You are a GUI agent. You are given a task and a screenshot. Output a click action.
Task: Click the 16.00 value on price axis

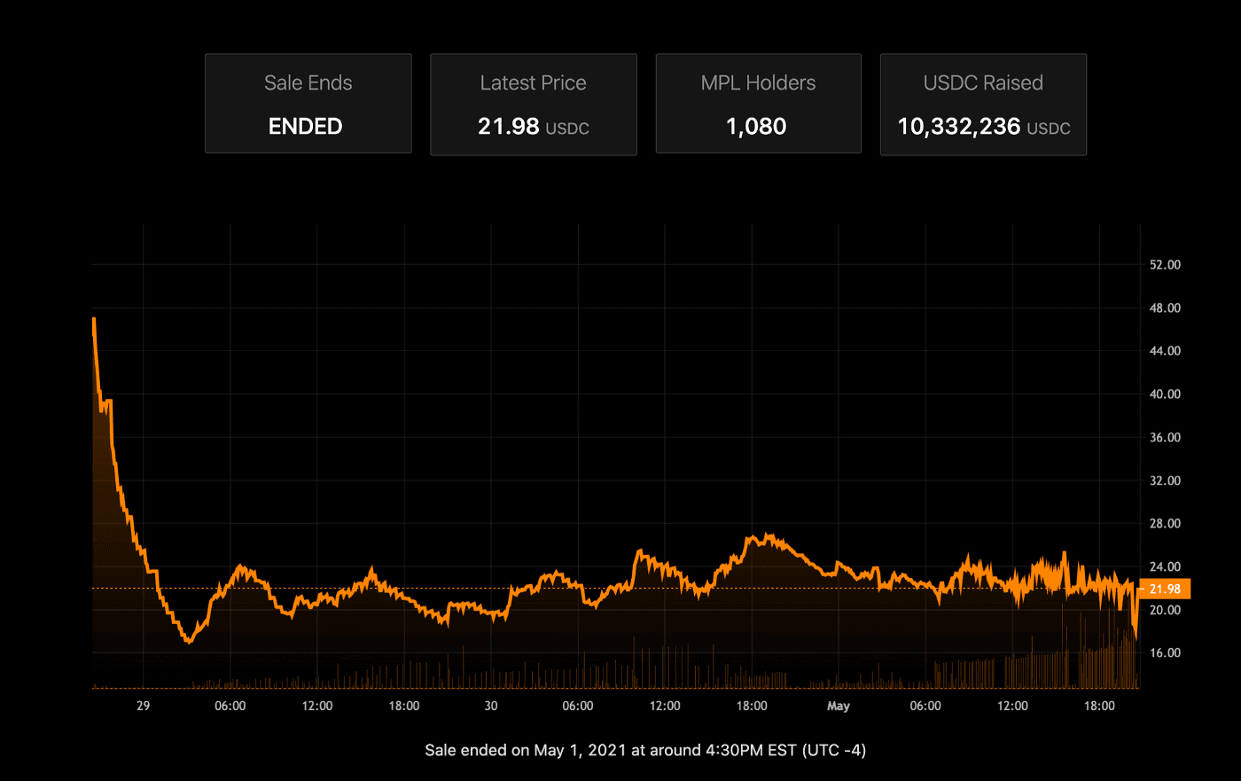pos(1167,652)
